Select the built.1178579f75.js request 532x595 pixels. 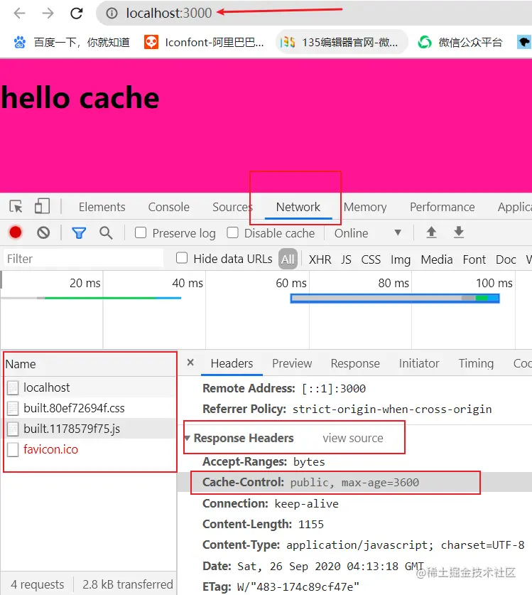coord(90,429)
